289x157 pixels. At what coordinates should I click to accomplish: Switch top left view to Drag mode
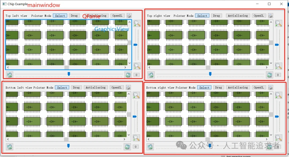click(74, 15)
